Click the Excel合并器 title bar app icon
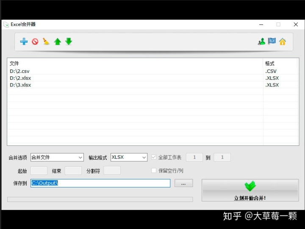 pyautogui.click(x=6, y=25)
